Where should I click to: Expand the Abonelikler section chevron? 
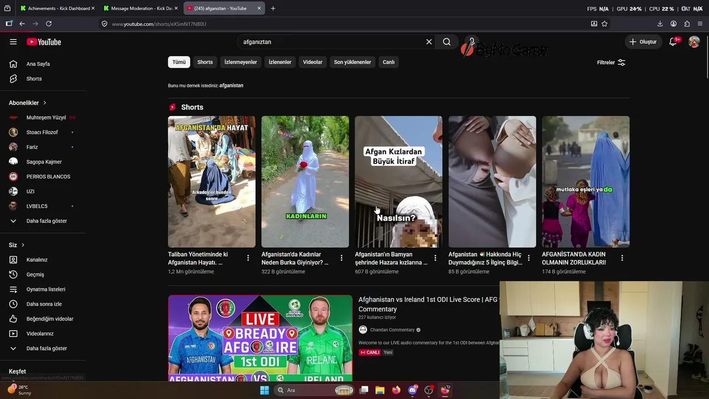[x=45, y=103]
